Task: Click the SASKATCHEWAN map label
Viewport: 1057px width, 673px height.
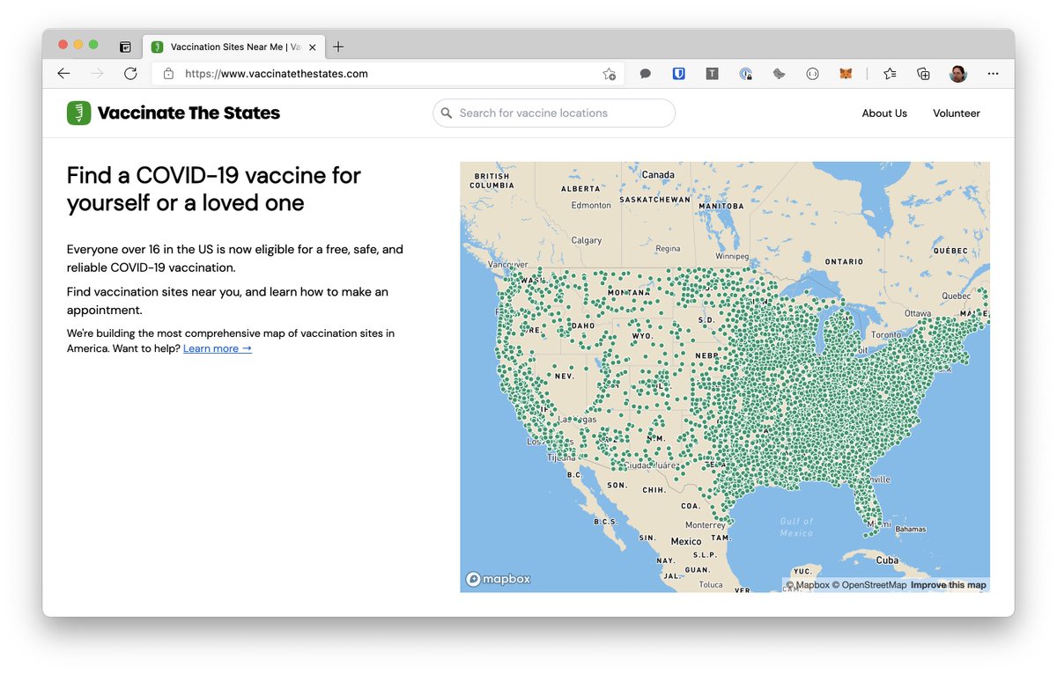Action: pos(654,200)
